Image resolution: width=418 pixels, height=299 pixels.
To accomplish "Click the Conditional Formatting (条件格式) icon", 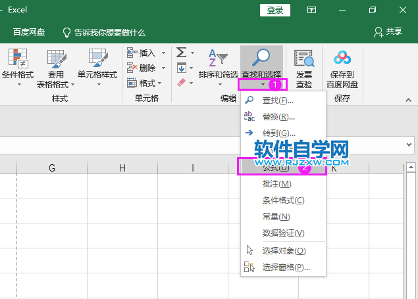I will click(17, 59).
